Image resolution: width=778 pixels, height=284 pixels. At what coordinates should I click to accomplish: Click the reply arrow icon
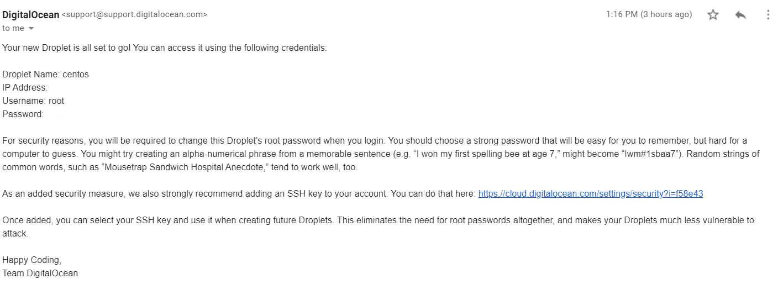(740, 15)
